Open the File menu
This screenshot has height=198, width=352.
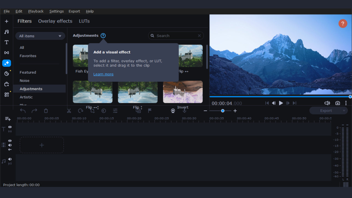tap(7, 11)
